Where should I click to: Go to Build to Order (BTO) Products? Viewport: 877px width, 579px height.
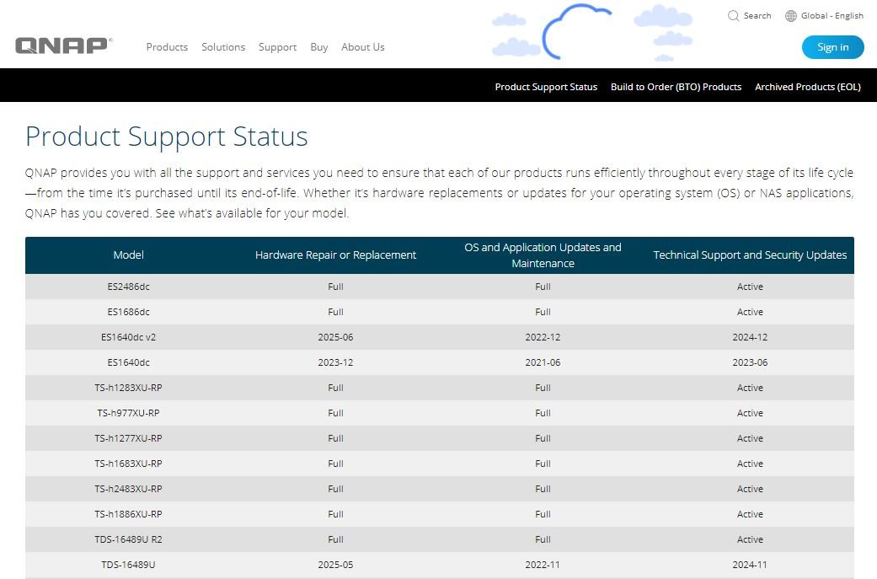(676, 87)
